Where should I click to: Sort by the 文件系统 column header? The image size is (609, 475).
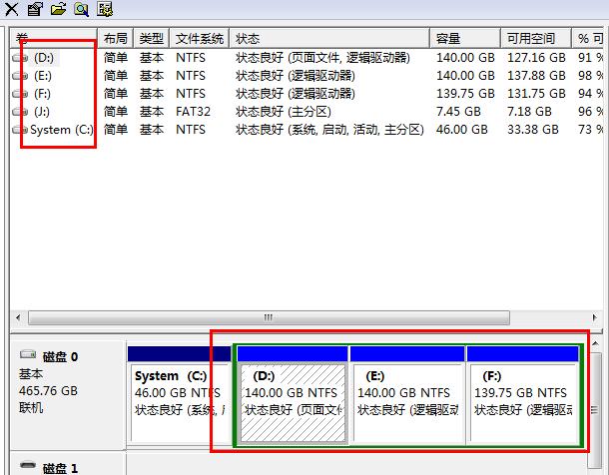coord(200,38)
